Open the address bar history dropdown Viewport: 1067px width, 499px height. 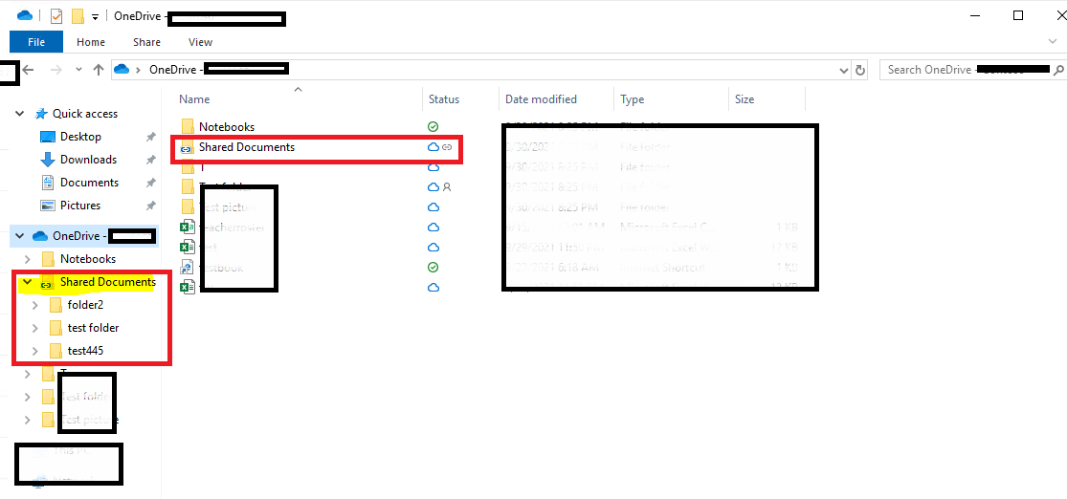click(x=844, y=70)
